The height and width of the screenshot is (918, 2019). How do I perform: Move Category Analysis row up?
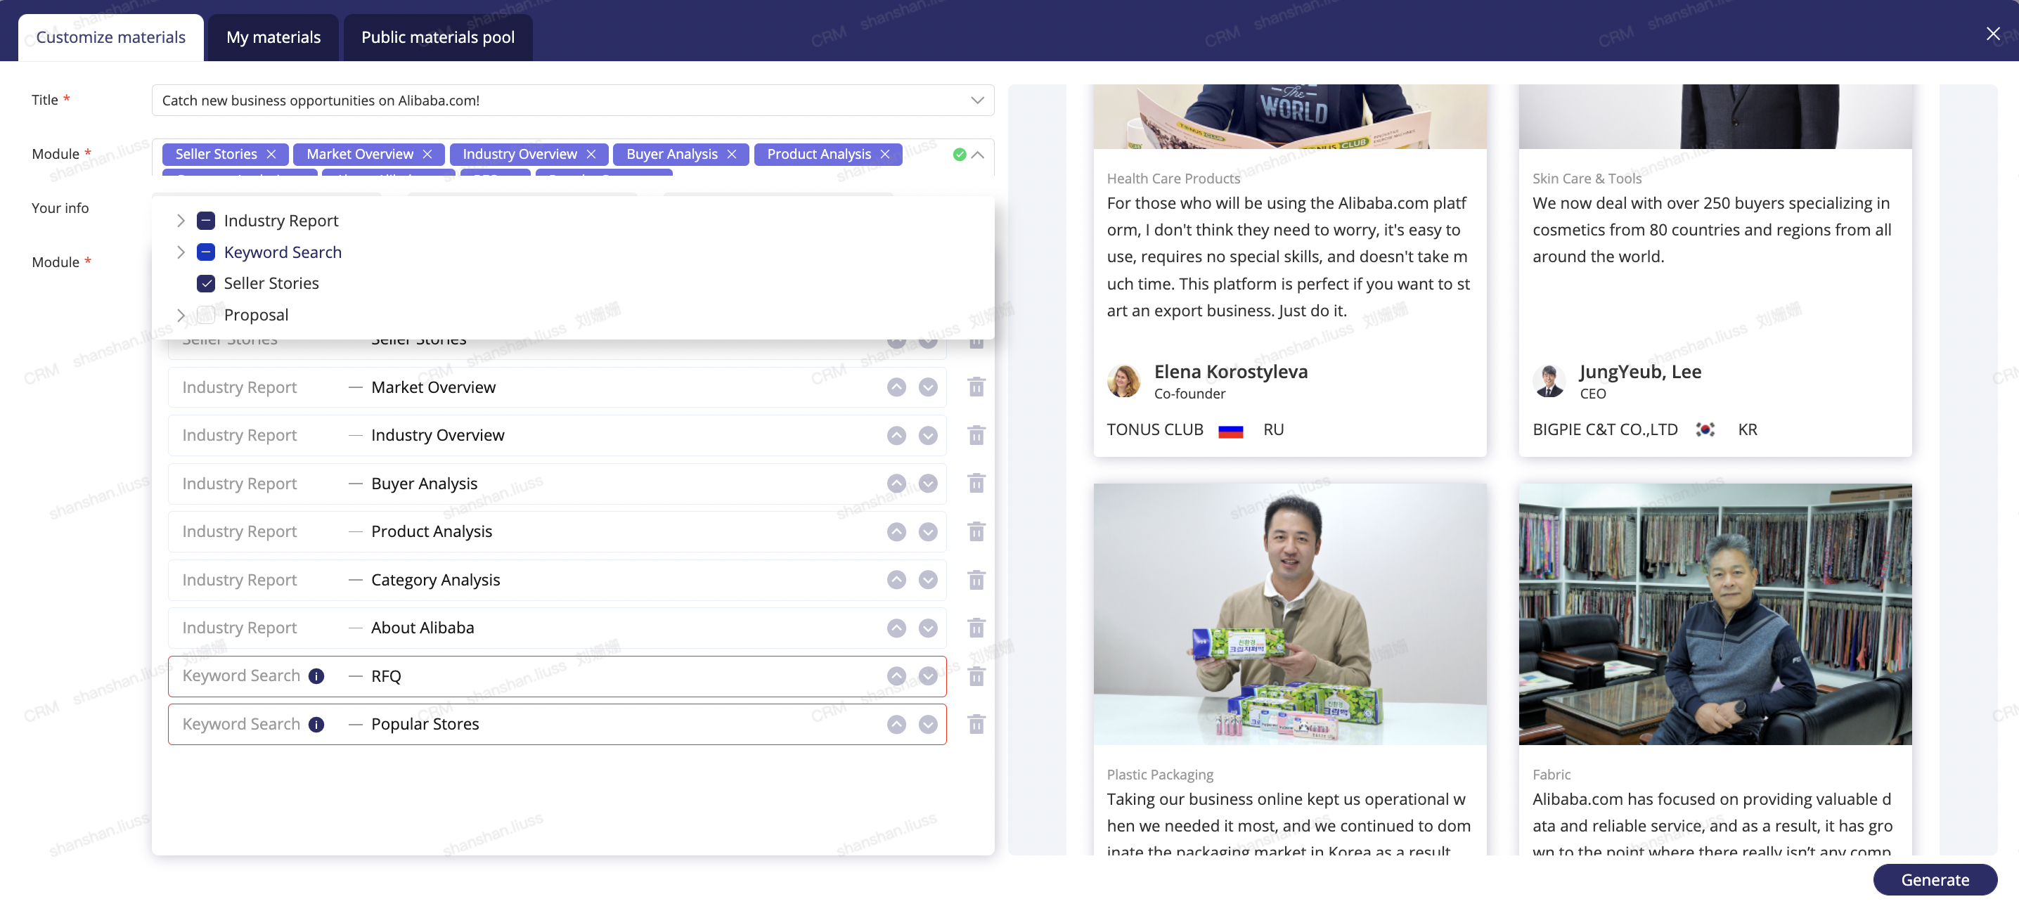(x=896, y=580)
